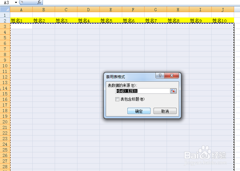Select row 3 header

5,26
